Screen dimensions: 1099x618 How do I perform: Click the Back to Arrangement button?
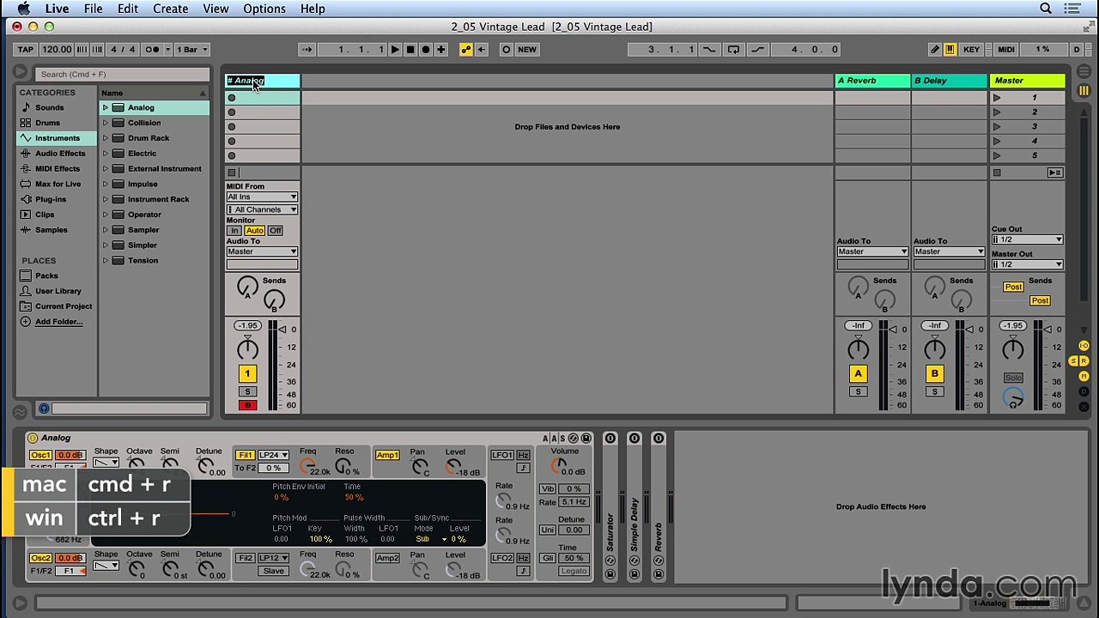tap(1055, 173)
